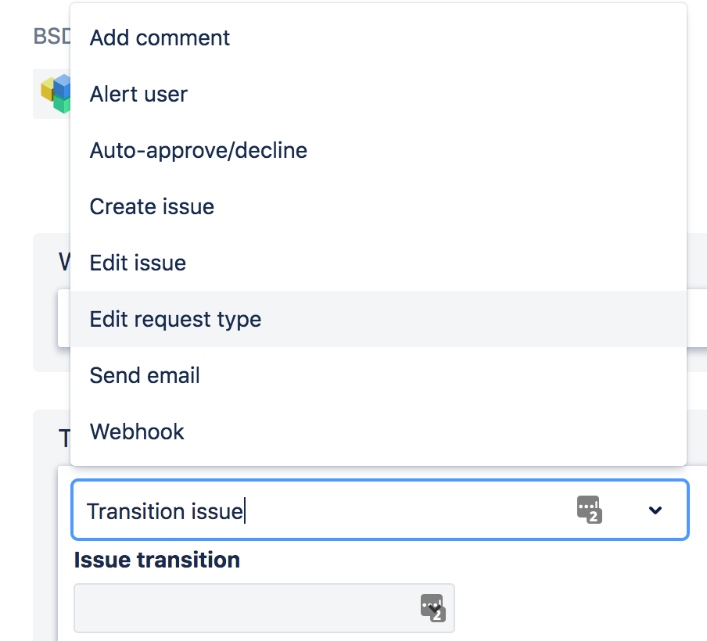Viewport: 707px width, 641px height.
Task: Click into the Transition issue text field
Action: (x=316, y=510)
